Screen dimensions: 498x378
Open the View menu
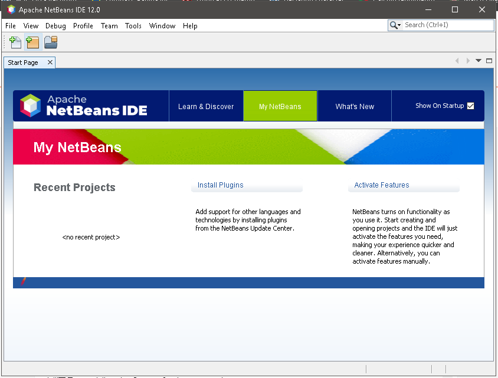(x=31, y=26)
